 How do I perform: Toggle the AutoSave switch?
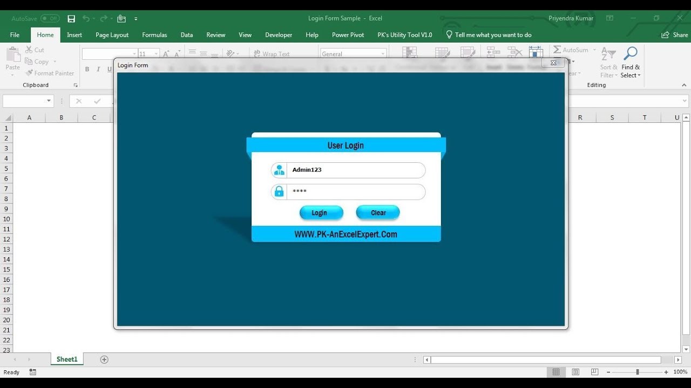50,18
